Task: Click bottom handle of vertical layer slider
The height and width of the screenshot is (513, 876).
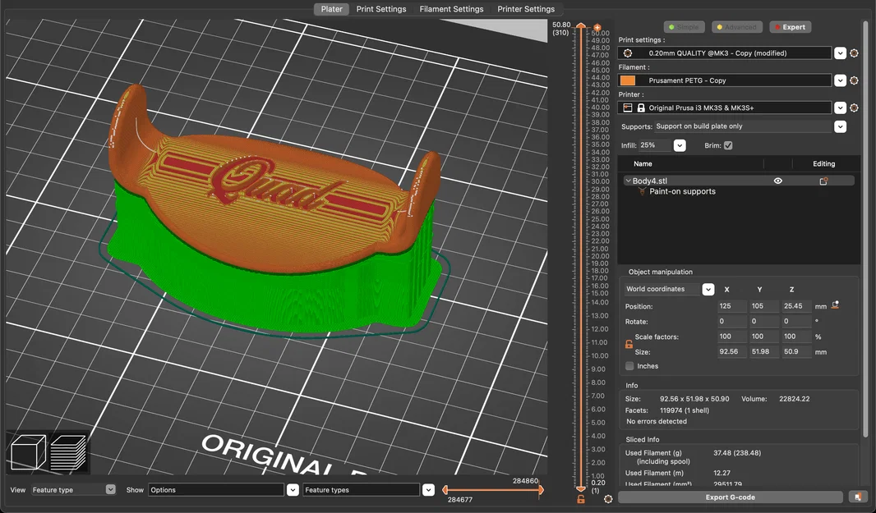Action: pyautogui.click(x=581, y=488)
